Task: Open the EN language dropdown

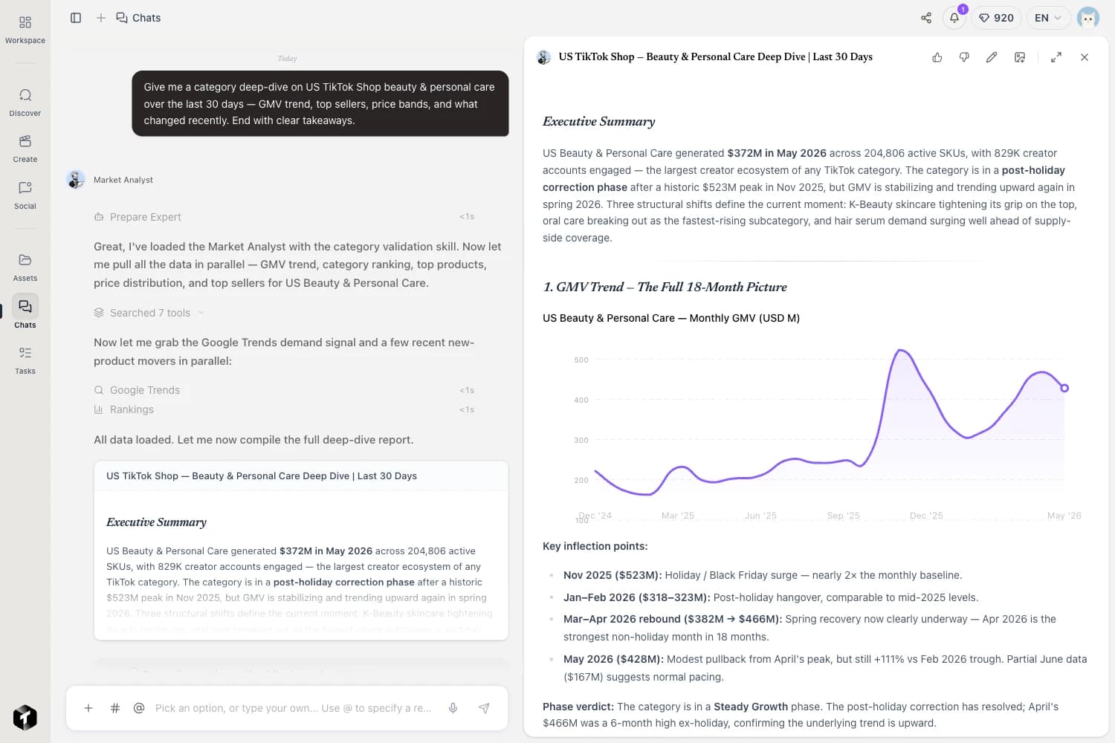Action: pos(1048,18)
